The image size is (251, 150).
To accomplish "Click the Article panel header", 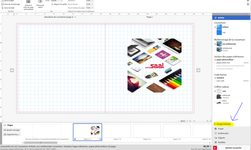I will pos(231,18).
